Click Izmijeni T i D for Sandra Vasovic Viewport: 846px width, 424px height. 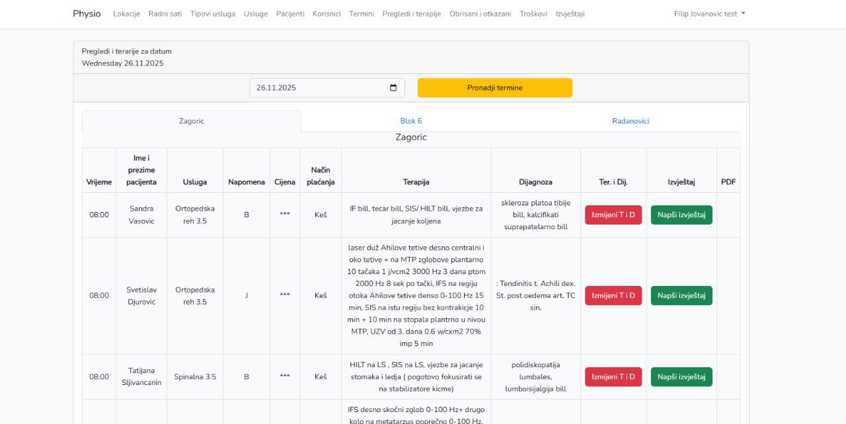[613, 215]
